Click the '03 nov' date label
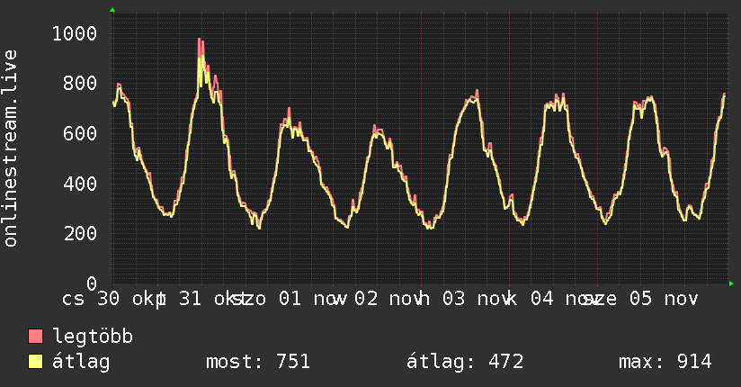Image resolution: width=741 pixels, height=387 pixels. pyautogui.click(x=478, y=299)
